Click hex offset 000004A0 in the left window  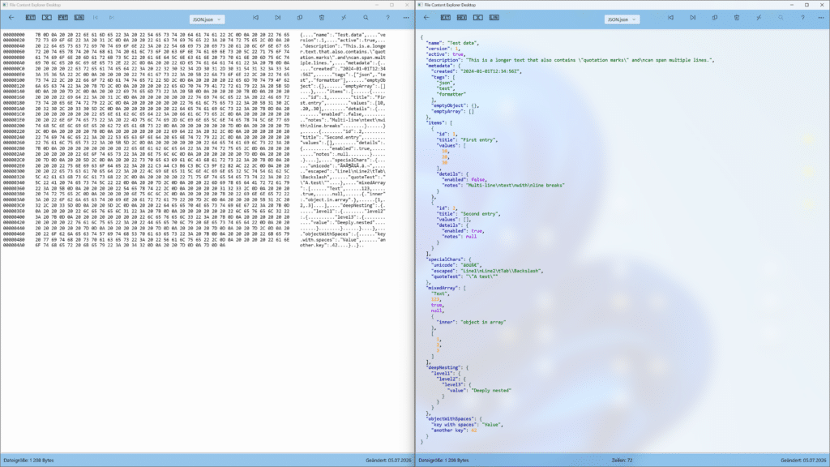tap(14, 245)
